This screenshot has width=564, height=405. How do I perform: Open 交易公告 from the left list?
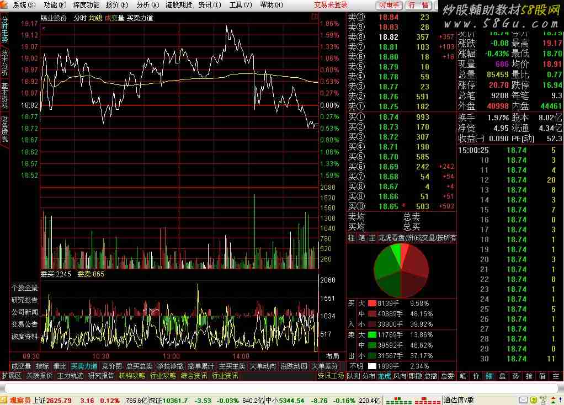pyautogui.click(x=24, y=324)
